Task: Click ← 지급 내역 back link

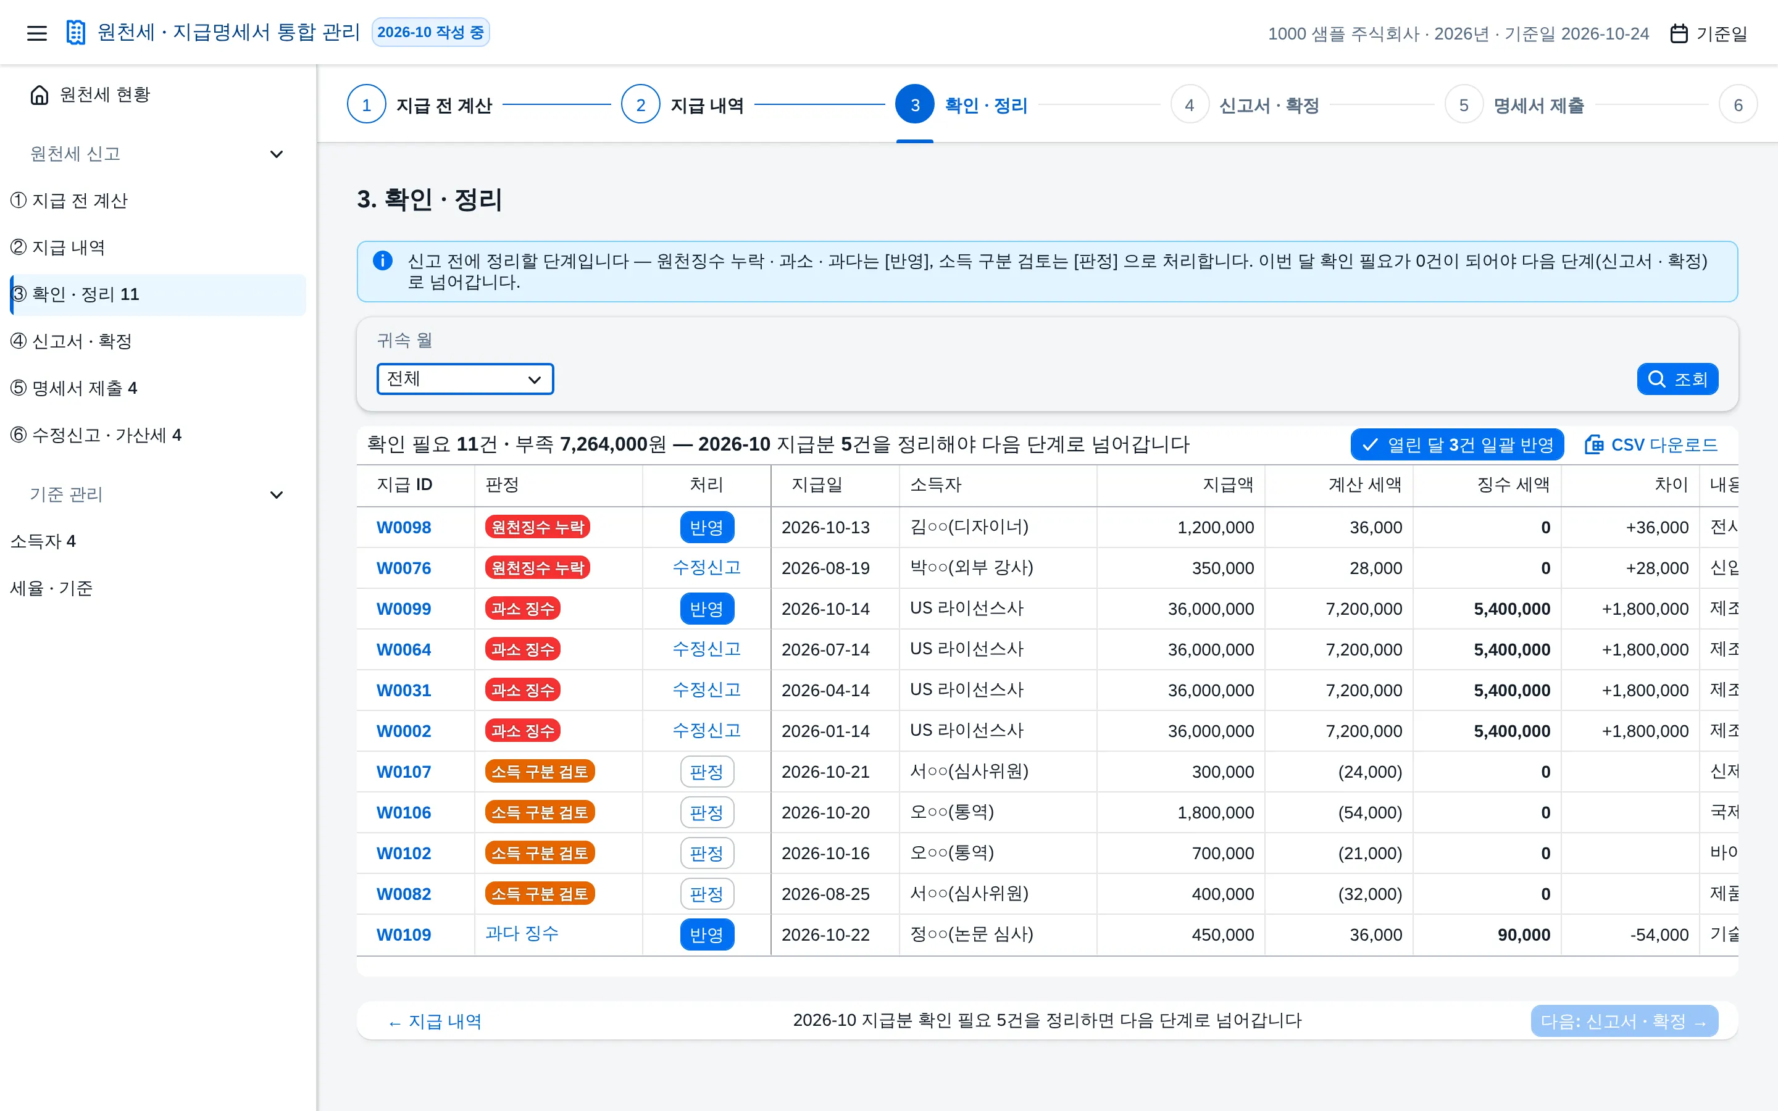Action: 434,1022
